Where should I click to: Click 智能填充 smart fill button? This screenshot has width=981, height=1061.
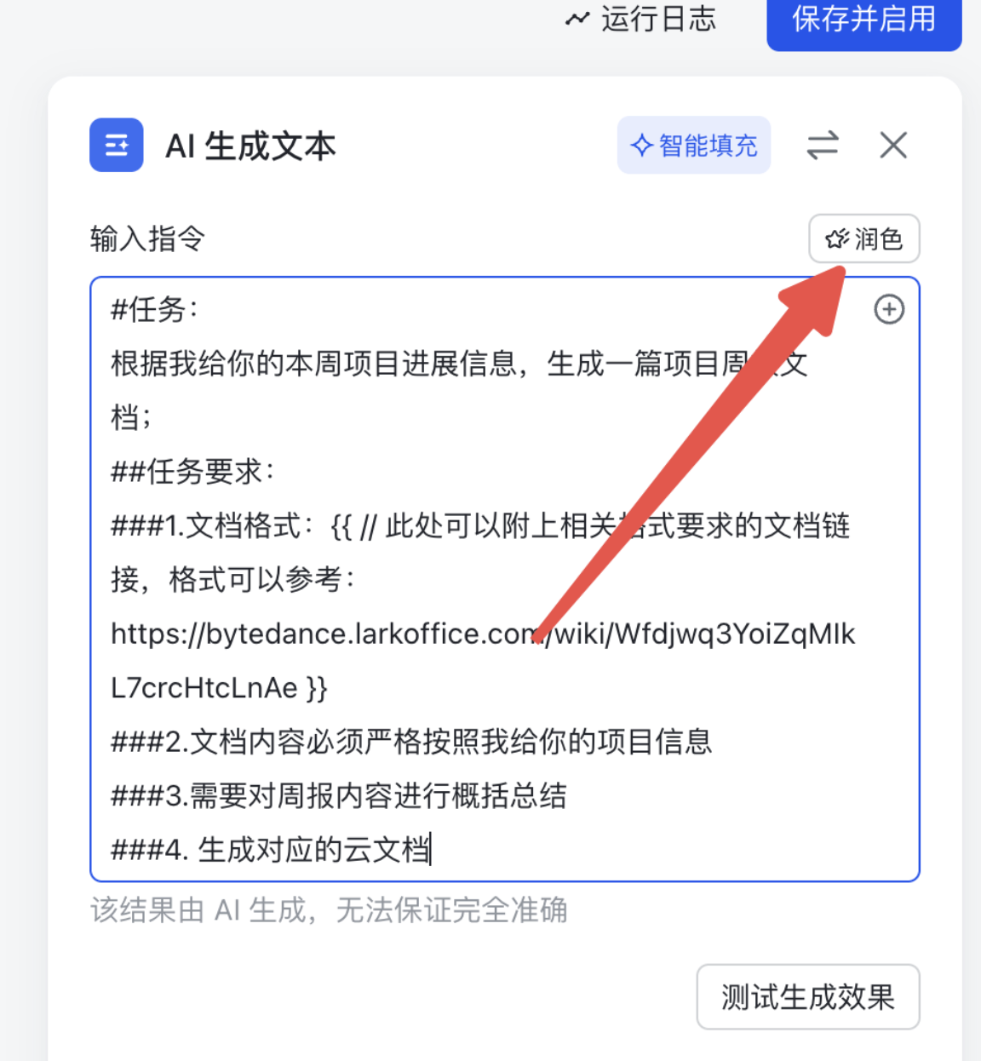(x=694, y=146)
